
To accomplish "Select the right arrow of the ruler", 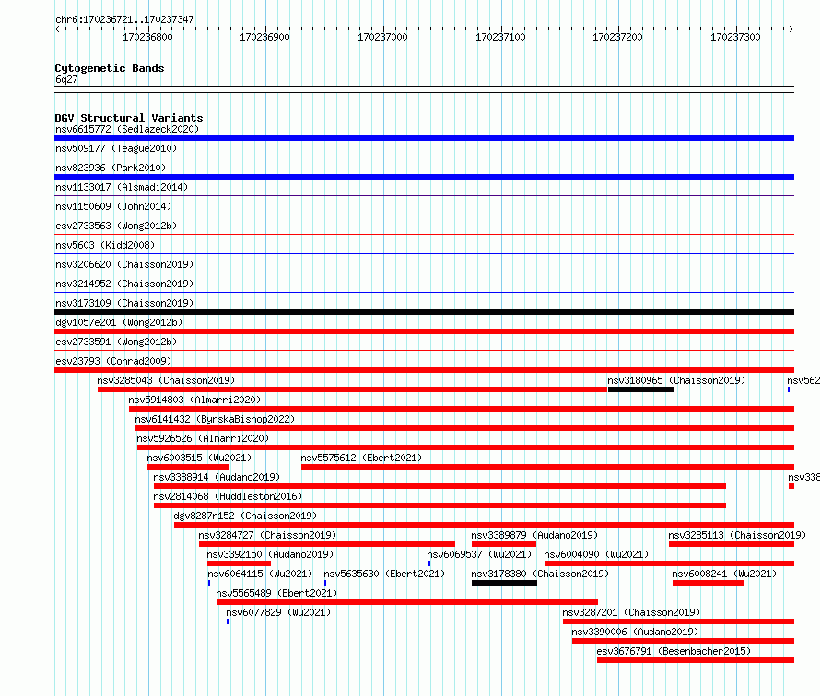I will point(791,29).
